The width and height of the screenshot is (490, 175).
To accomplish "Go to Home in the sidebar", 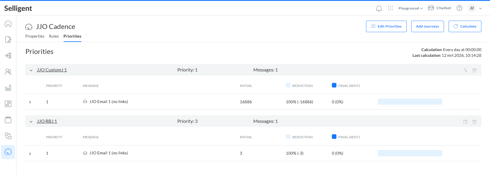I will click(8, 24).
